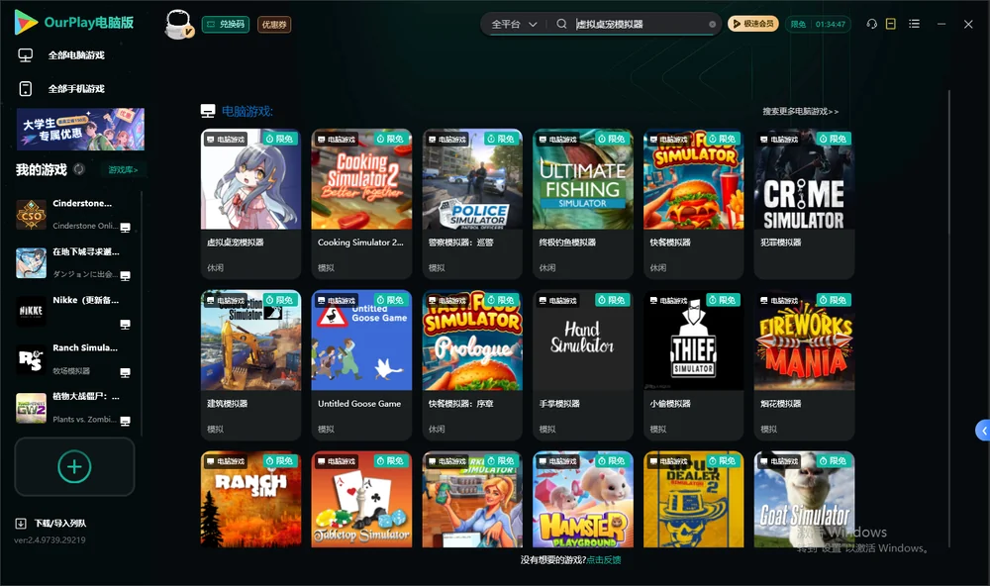Open 快餐模拟器：序章 Prologue card
This screenshot has height=586, width=990.
[472, 365]
